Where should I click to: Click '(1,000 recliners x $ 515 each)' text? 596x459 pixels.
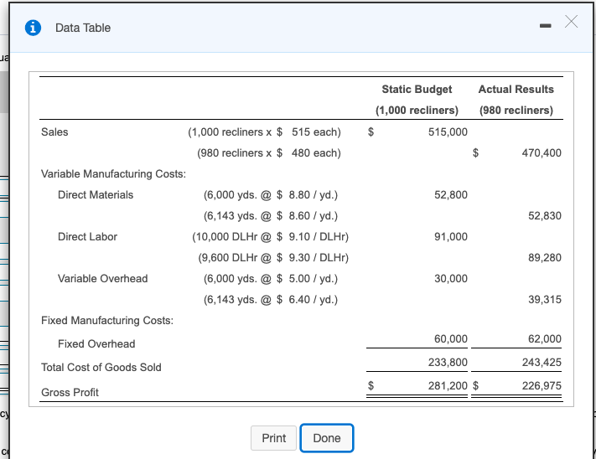coord(265,132)
